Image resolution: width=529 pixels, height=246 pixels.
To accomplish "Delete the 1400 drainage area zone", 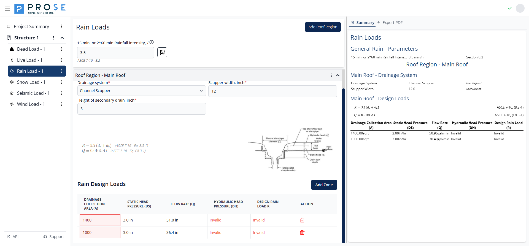I will click(x=302, y=220).
